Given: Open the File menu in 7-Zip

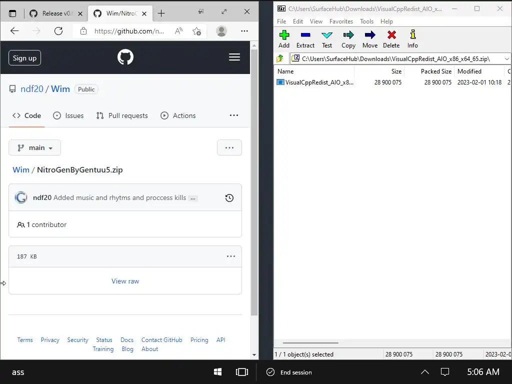Looking at the screenshot, I should (281, 21).
